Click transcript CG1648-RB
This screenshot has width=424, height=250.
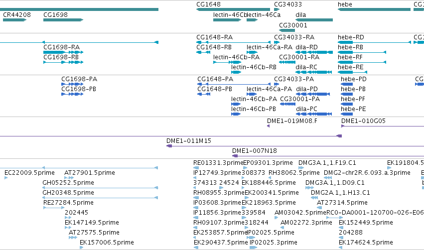203,52
